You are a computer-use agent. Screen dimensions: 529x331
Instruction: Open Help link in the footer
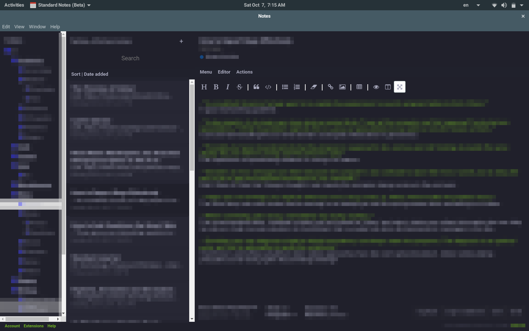point(52,326)
